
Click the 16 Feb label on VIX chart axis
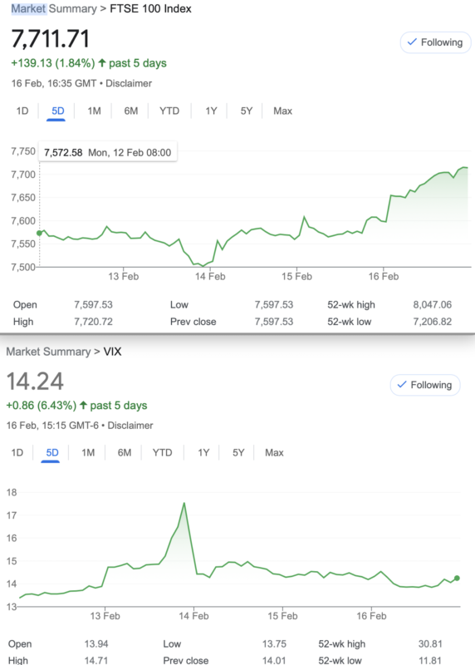click(371, 616)
